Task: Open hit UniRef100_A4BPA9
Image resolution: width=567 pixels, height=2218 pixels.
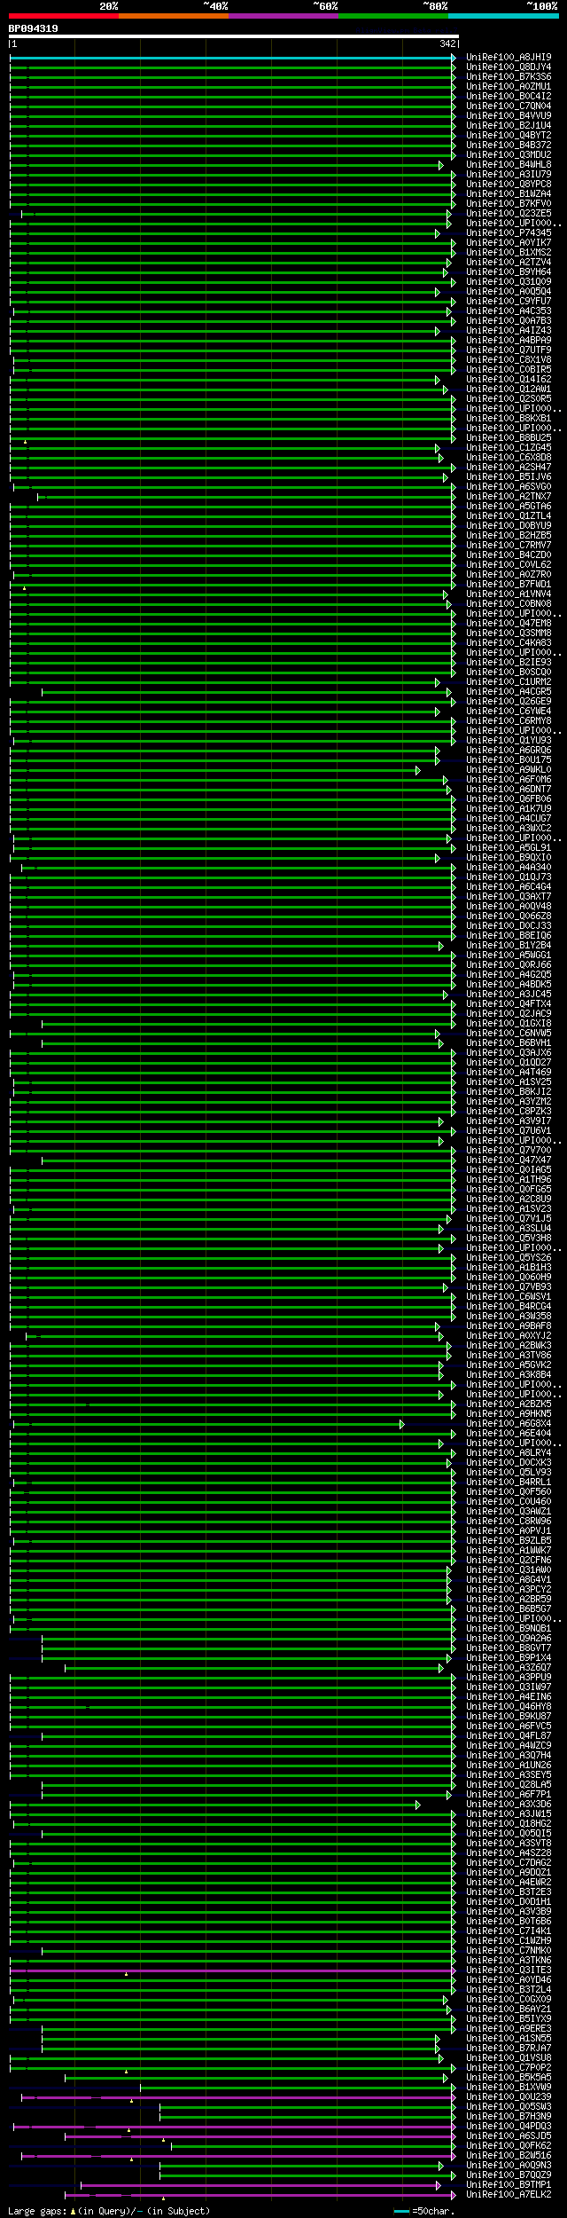Action: point(509,341)
